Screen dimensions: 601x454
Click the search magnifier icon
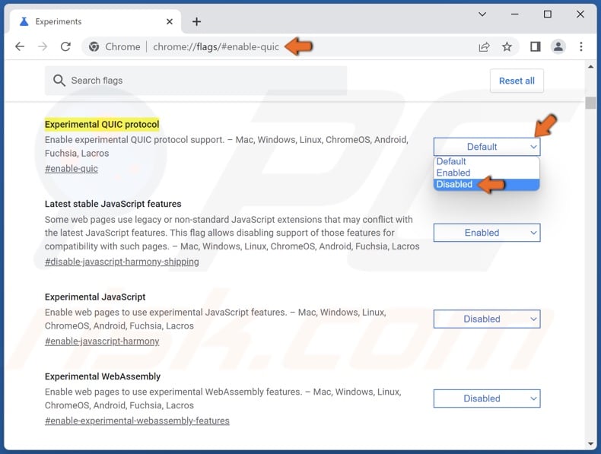(59, 81)
